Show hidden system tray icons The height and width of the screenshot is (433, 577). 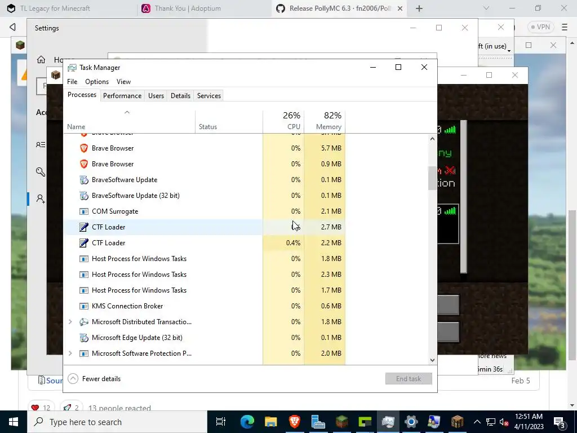(477, 422)
